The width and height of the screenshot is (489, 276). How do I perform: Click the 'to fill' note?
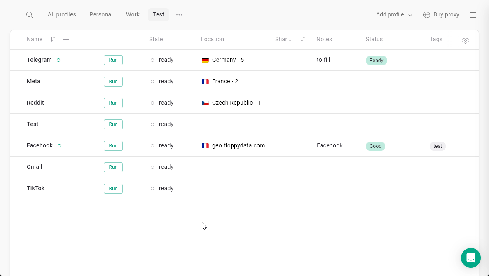[323, 60]
